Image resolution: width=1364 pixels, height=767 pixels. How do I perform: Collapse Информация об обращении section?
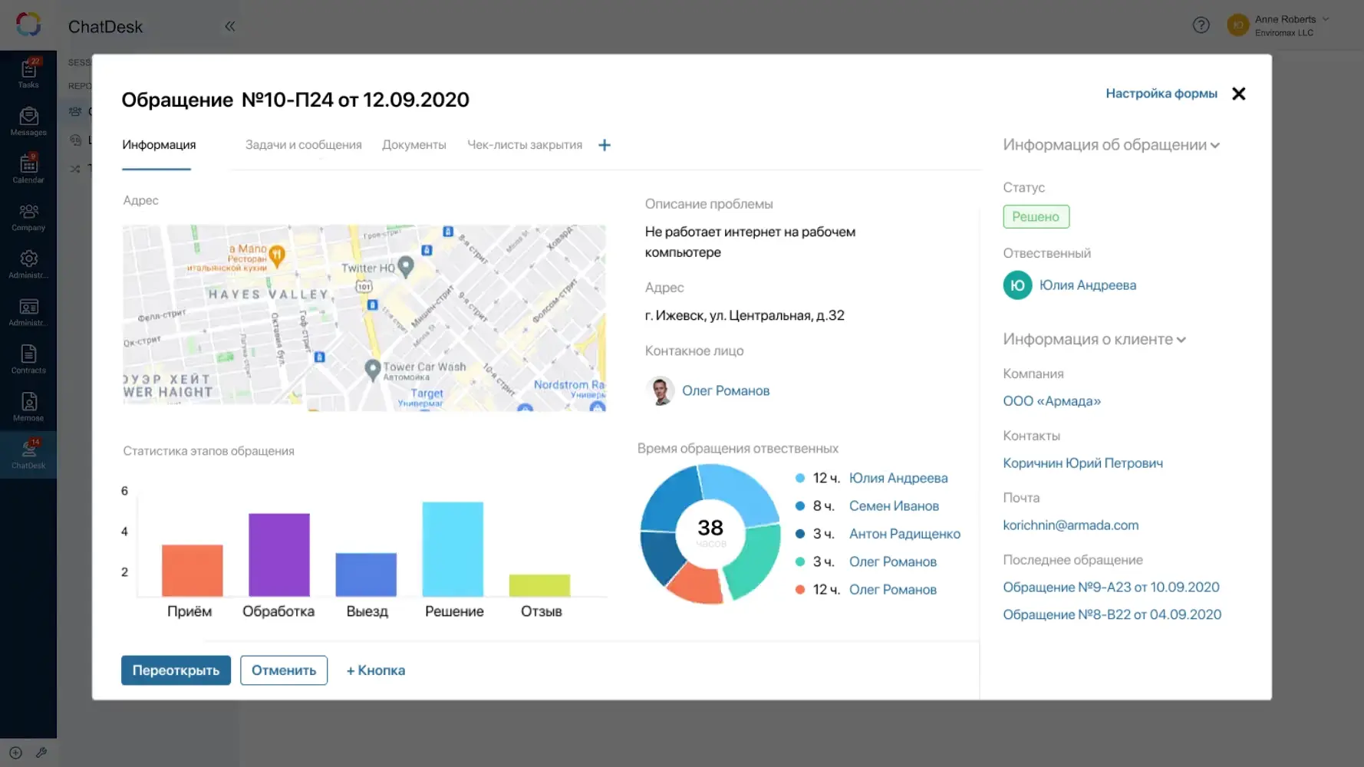[x=1215, y=146]
